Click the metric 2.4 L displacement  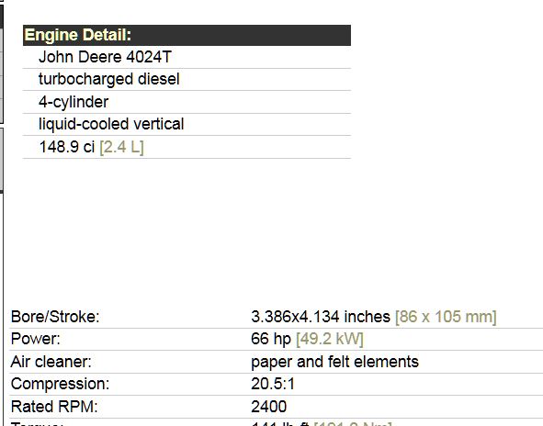pyautogui.click(x=121, y=148)
